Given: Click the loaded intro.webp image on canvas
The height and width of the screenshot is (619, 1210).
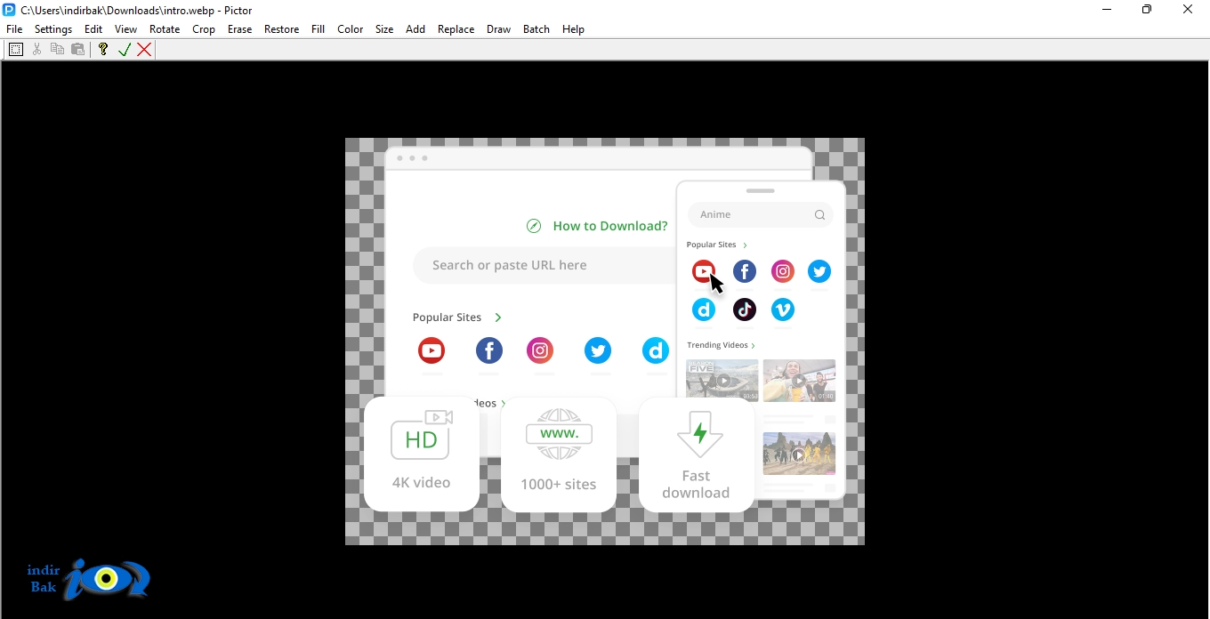Looking at the screenshot, I should tap(605, 342).
